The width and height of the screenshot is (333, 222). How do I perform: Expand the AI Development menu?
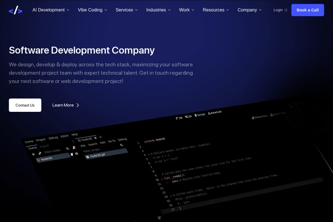tap(51, 10)
